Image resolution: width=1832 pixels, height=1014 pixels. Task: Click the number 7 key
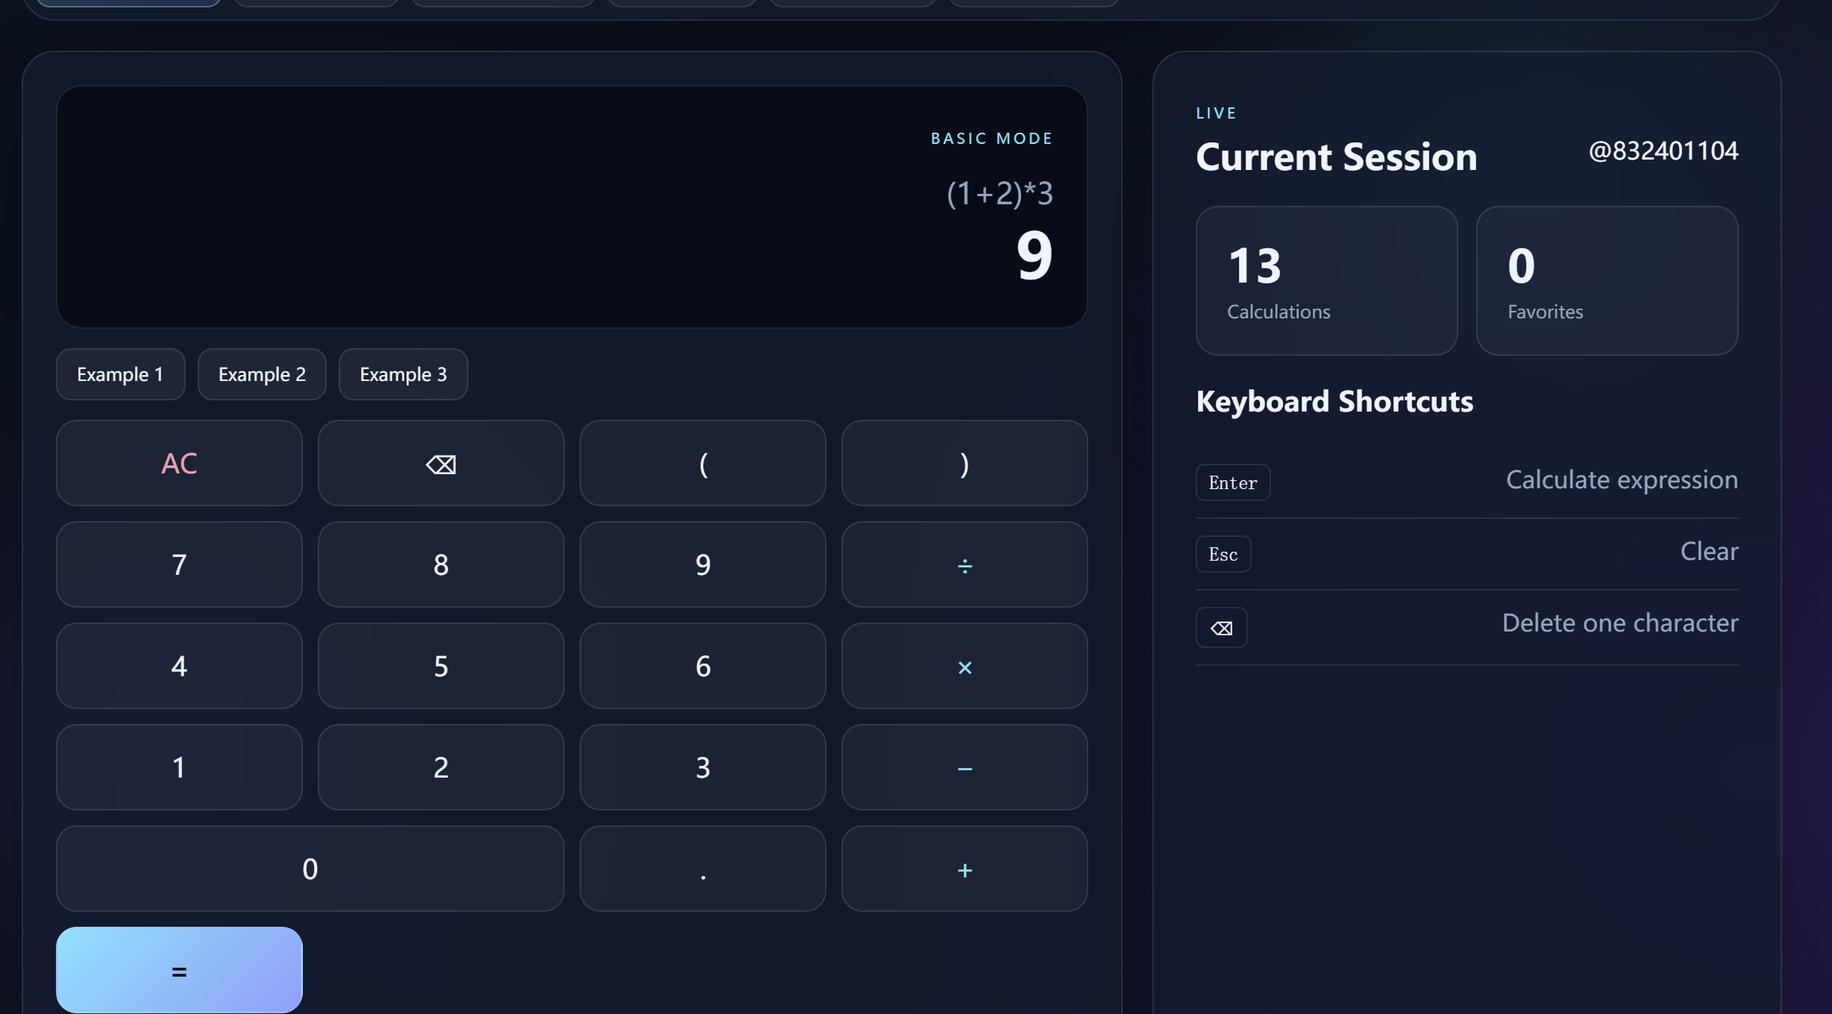[179, 564]
